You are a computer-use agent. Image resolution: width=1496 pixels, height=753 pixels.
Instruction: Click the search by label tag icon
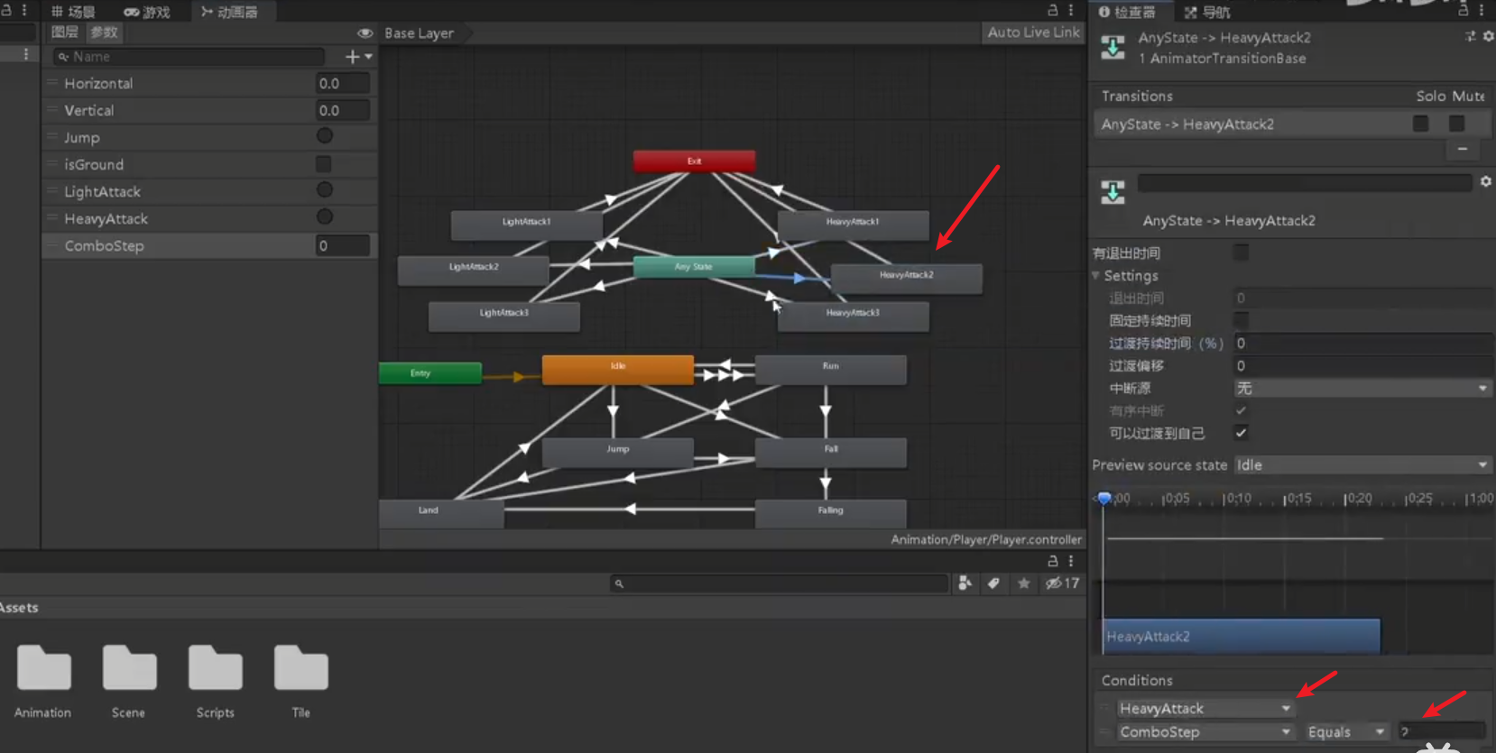[x=993, y=583]
